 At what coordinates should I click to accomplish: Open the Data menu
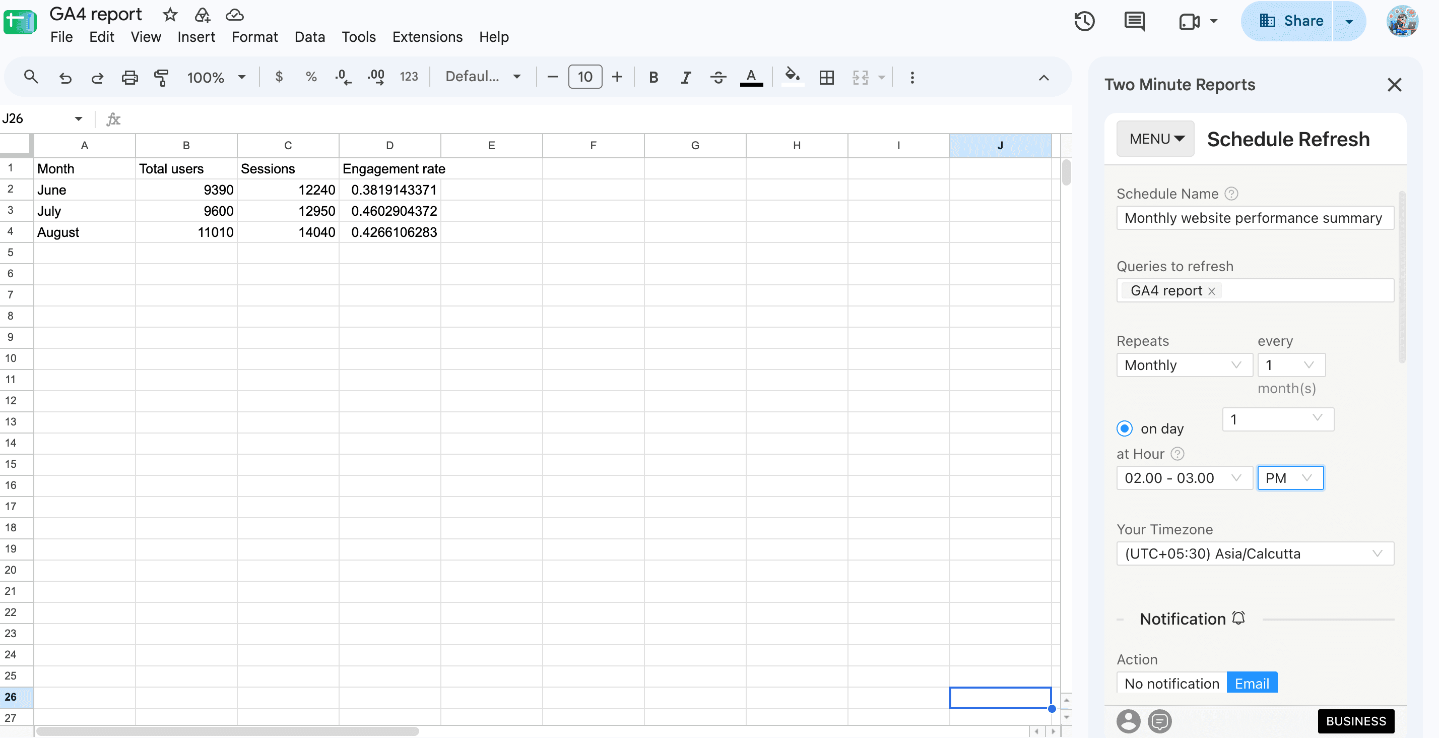coord(309,37)
